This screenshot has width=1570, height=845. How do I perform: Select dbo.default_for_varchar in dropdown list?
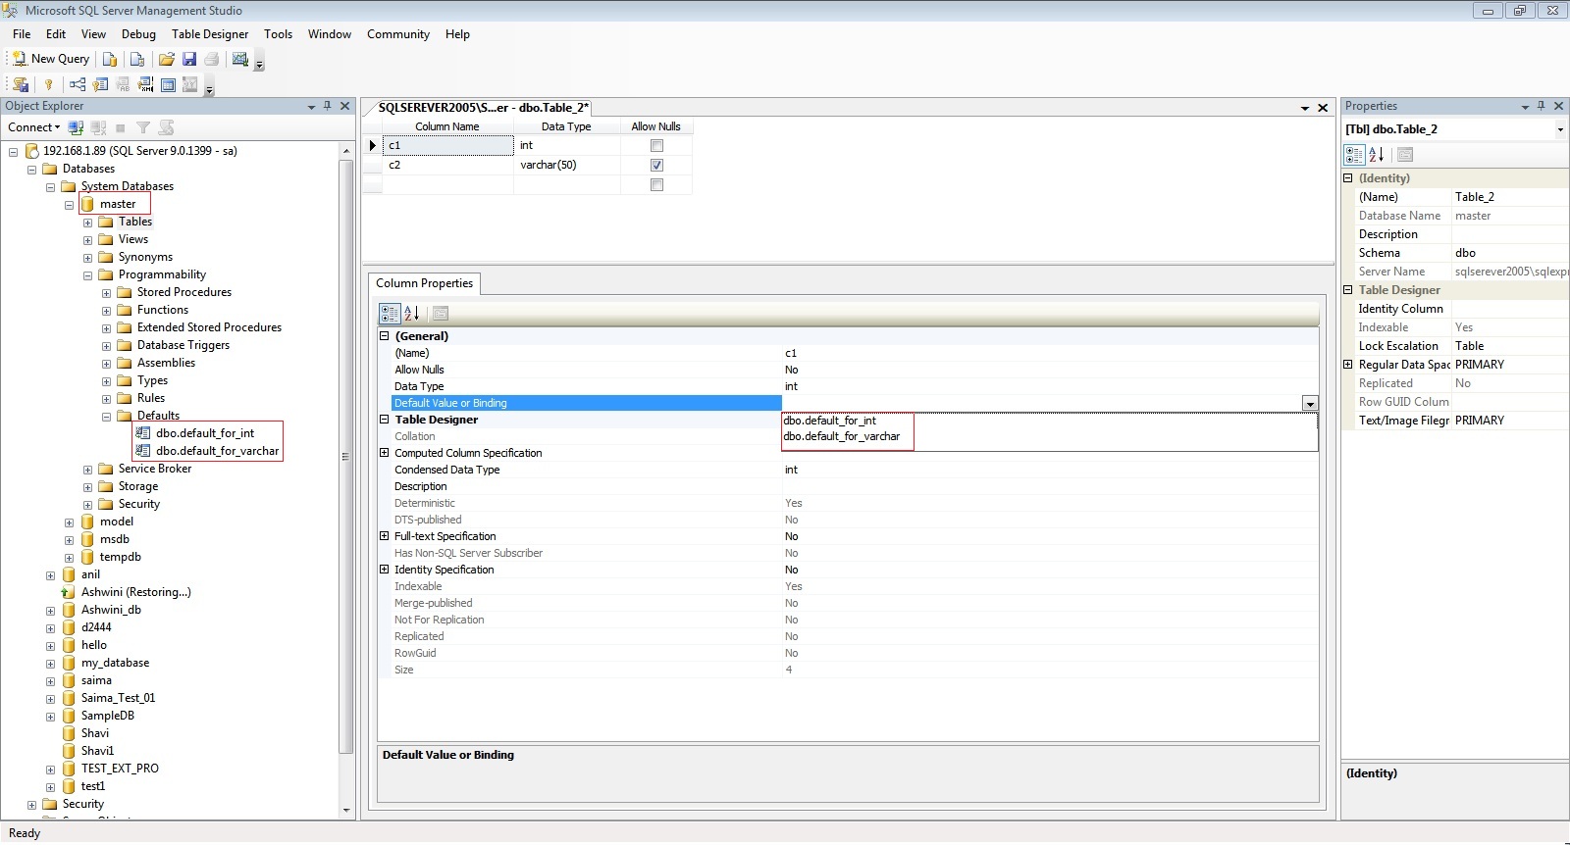(x=842, y=436)
